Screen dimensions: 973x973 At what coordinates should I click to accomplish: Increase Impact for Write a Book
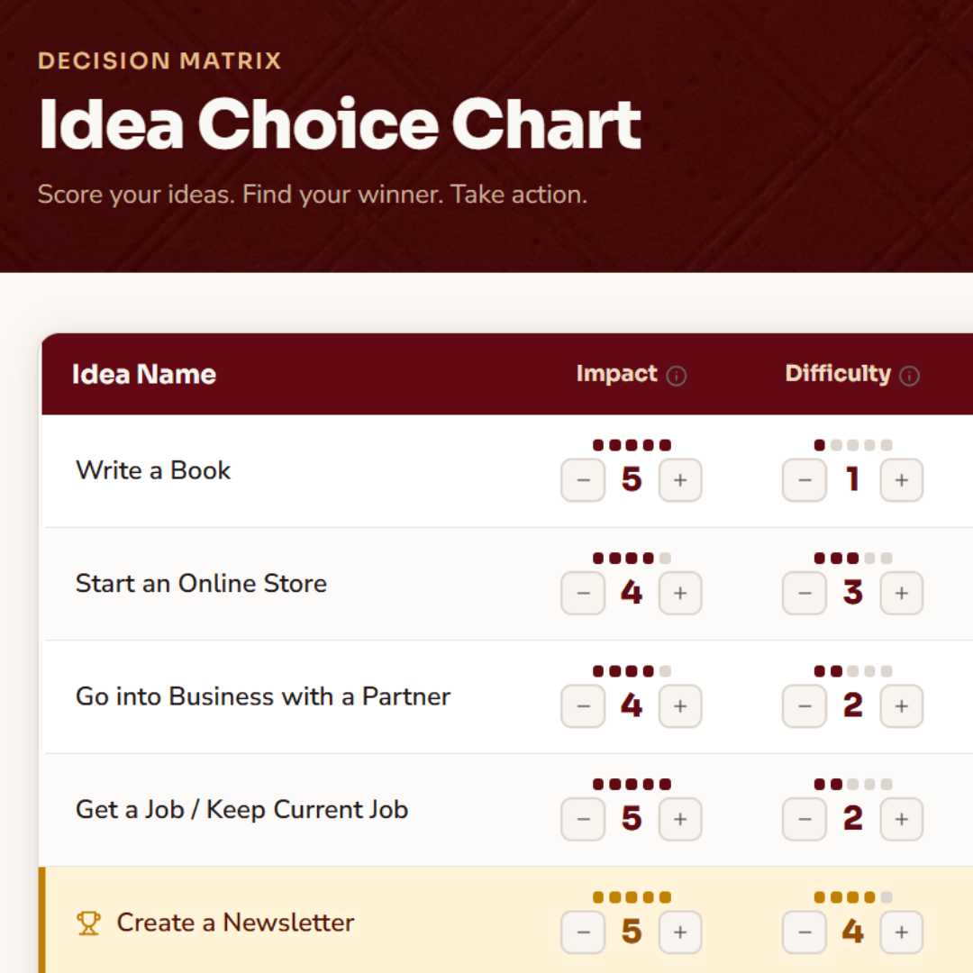tap(680, 480)
